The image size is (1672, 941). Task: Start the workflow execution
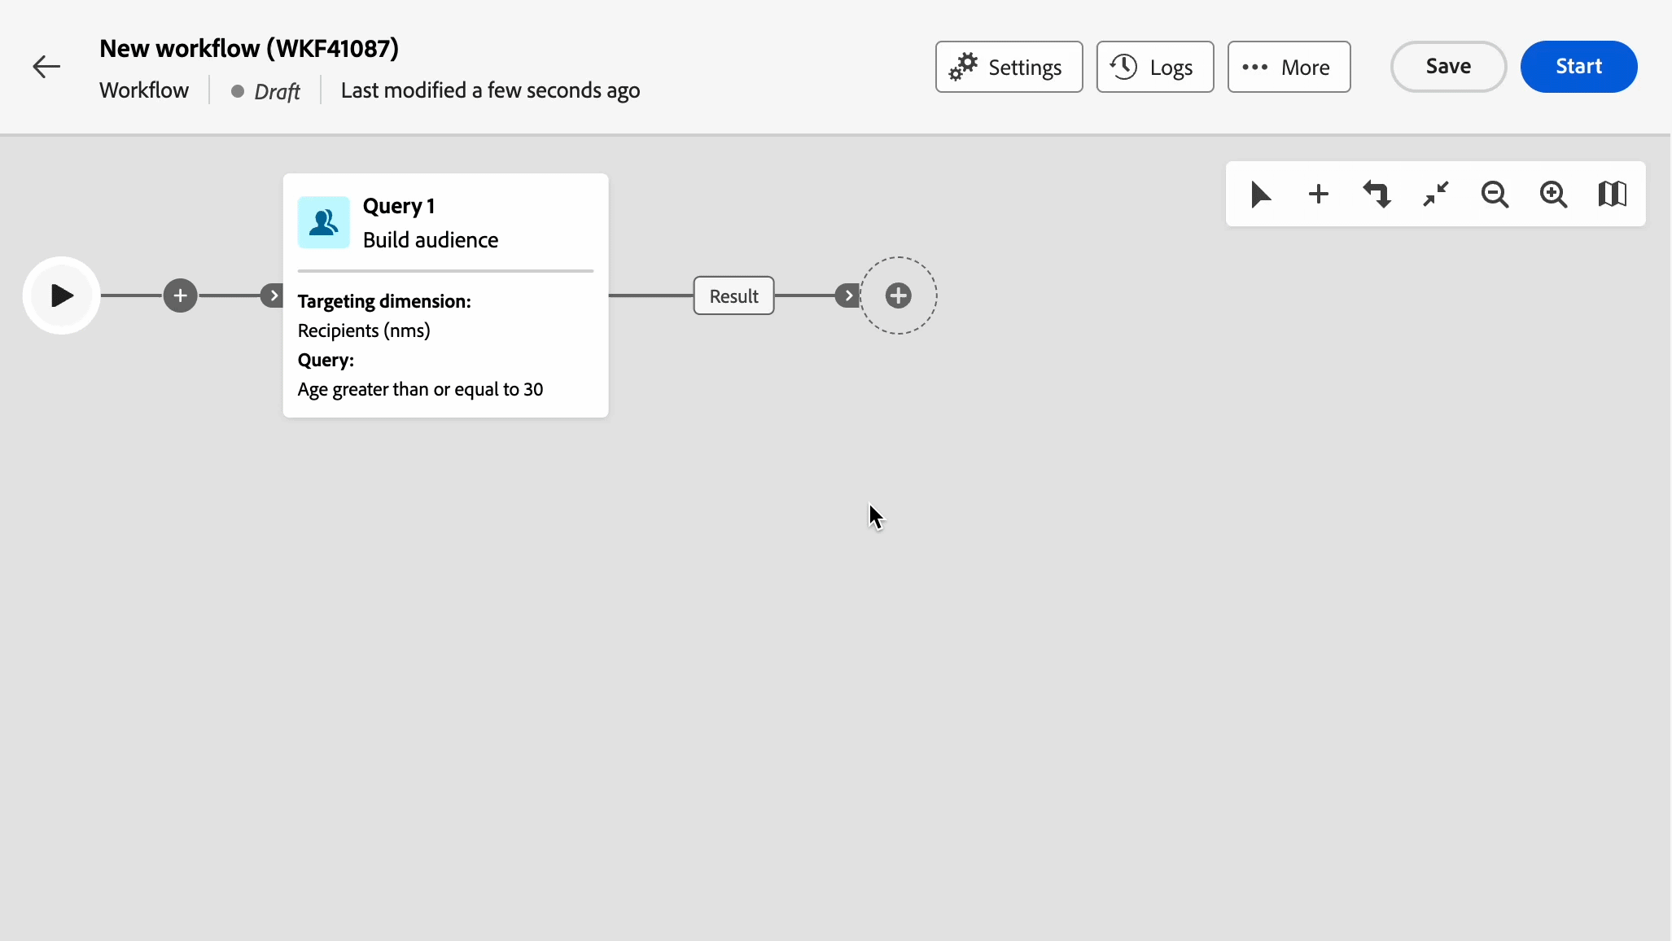1578,67
